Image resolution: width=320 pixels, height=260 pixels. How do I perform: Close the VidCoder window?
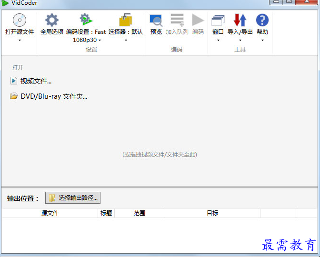[x=307, y=1]
